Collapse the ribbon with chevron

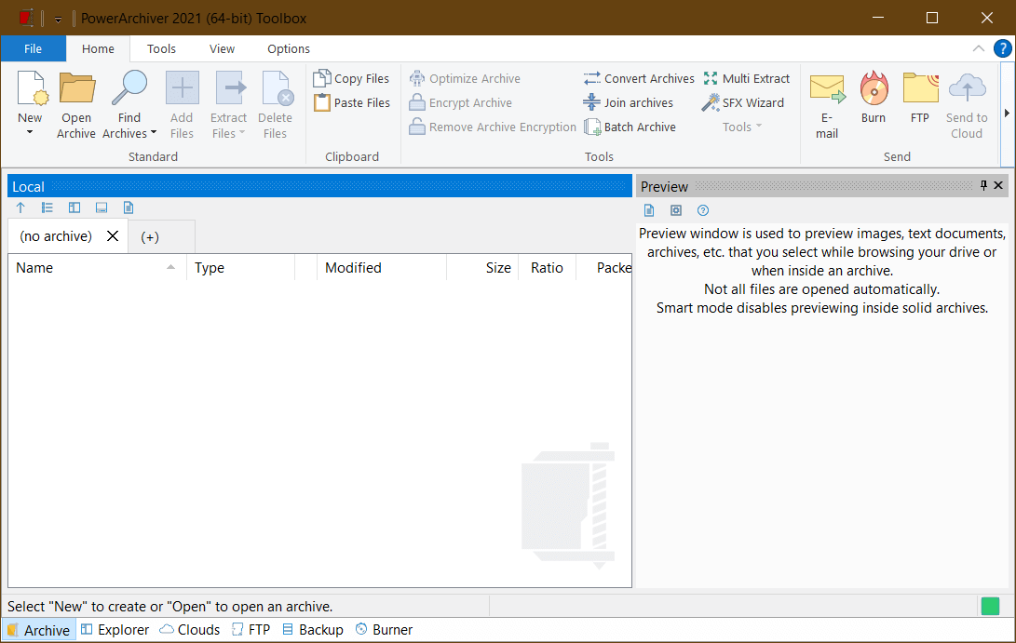[979, 48]
